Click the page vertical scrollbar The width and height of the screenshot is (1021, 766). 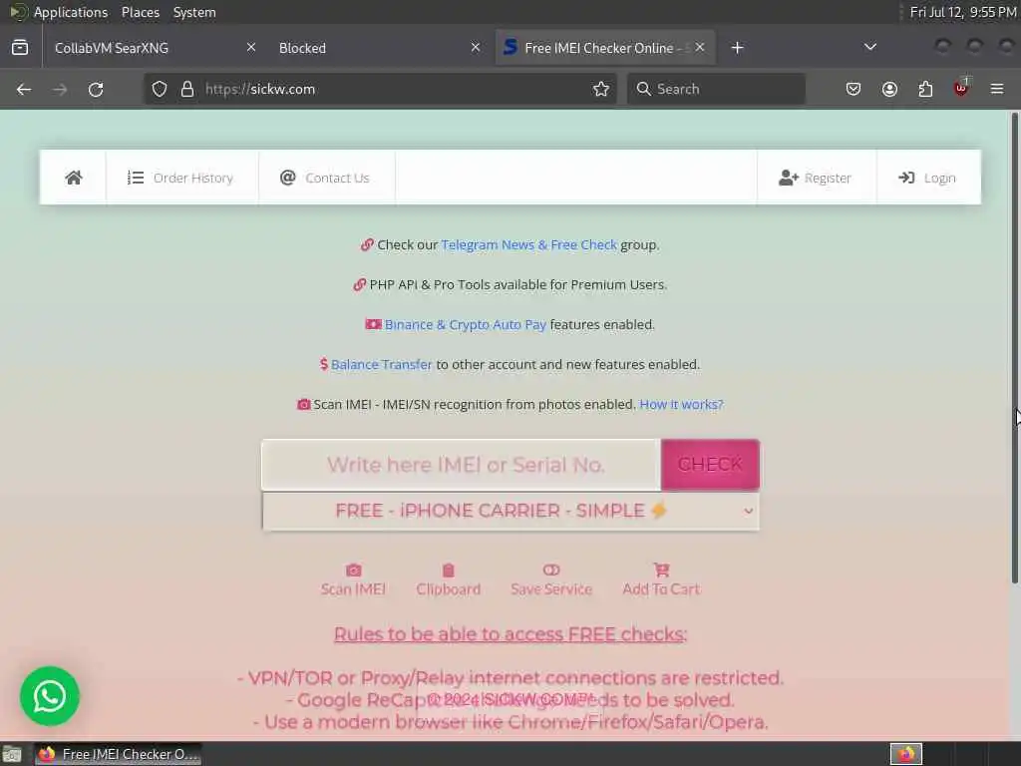(1014, 348)
